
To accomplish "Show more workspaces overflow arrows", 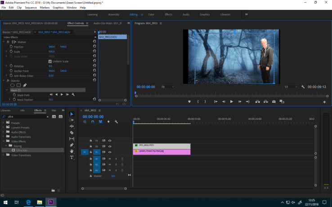I will click(x=246, y=14).
